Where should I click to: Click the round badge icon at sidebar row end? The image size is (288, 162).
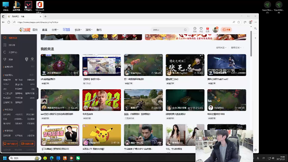pyautogui.click(x=32, y=59)
